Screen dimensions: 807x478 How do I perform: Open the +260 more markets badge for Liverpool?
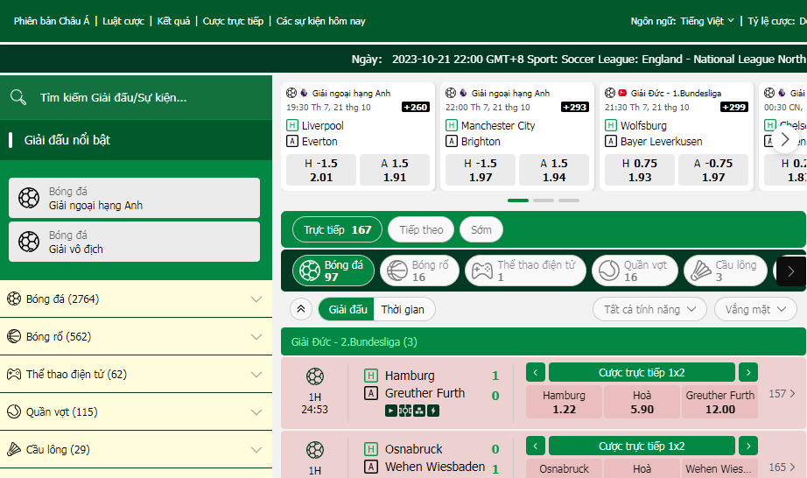coord(416,107)
